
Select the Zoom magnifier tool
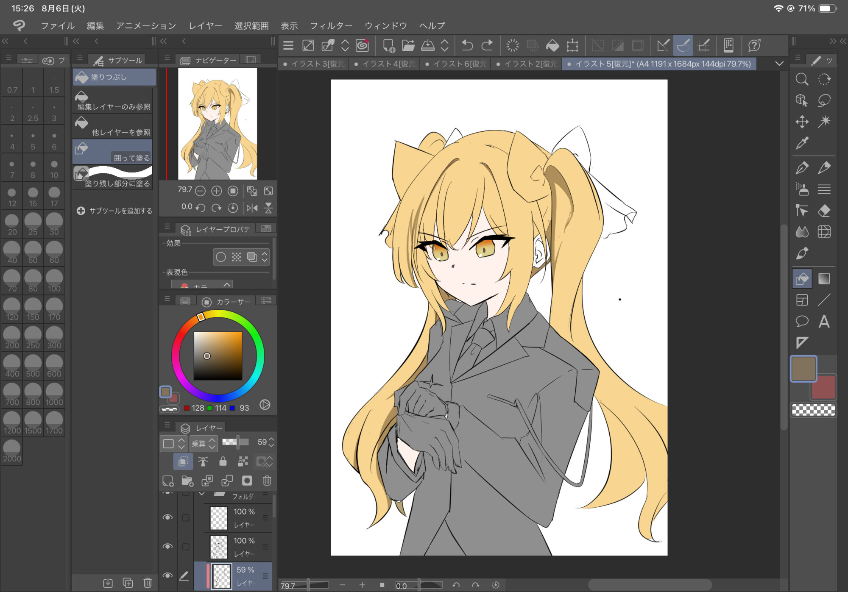(x=801, y=79)
